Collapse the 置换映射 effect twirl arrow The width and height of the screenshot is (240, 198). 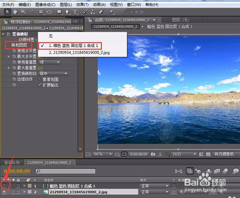(x=3, y=34)
